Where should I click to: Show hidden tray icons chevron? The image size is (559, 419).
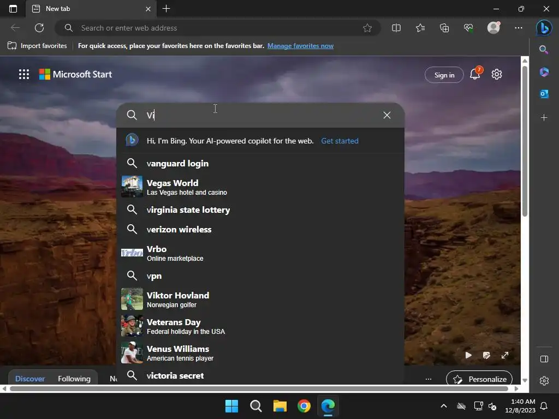point(443,406)
